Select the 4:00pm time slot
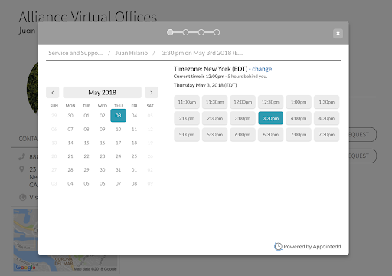Viewport: 392px width, 276px height. coord(299,118)
